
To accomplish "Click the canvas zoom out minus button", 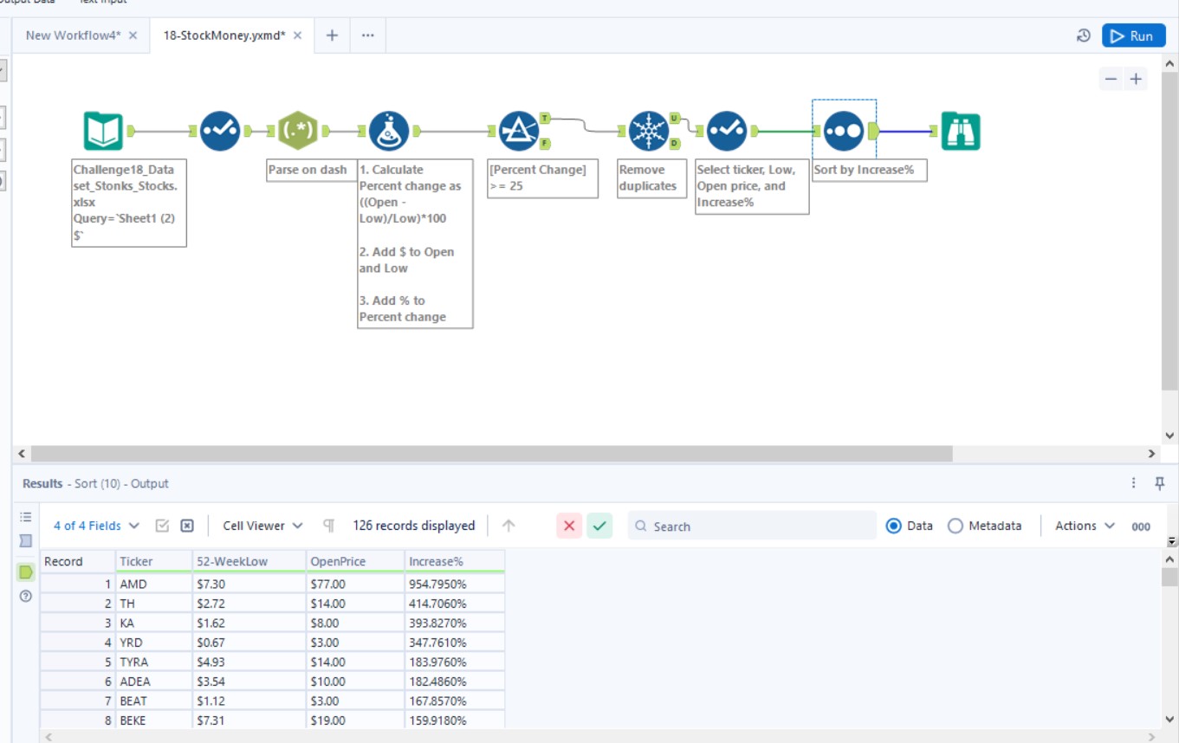I will (x=1111, y=80).
